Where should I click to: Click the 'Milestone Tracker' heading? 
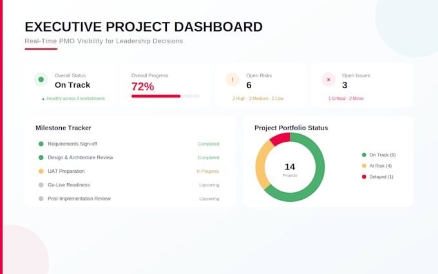pyautogui.click(x=63, y=128)
